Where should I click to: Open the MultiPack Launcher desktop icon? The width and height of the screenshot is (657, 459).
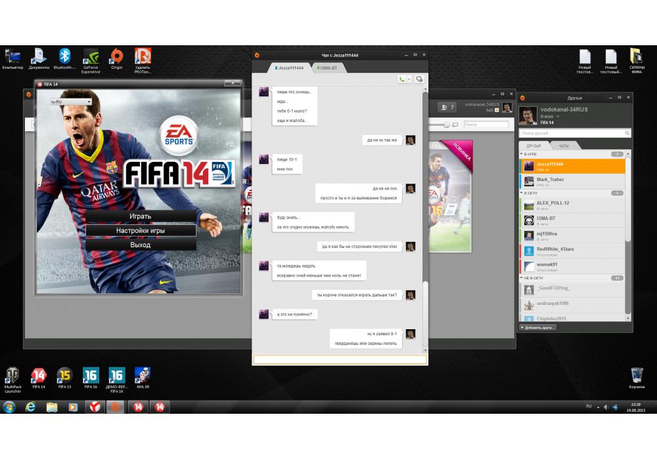pyautogui.click(x=12, y=380)
